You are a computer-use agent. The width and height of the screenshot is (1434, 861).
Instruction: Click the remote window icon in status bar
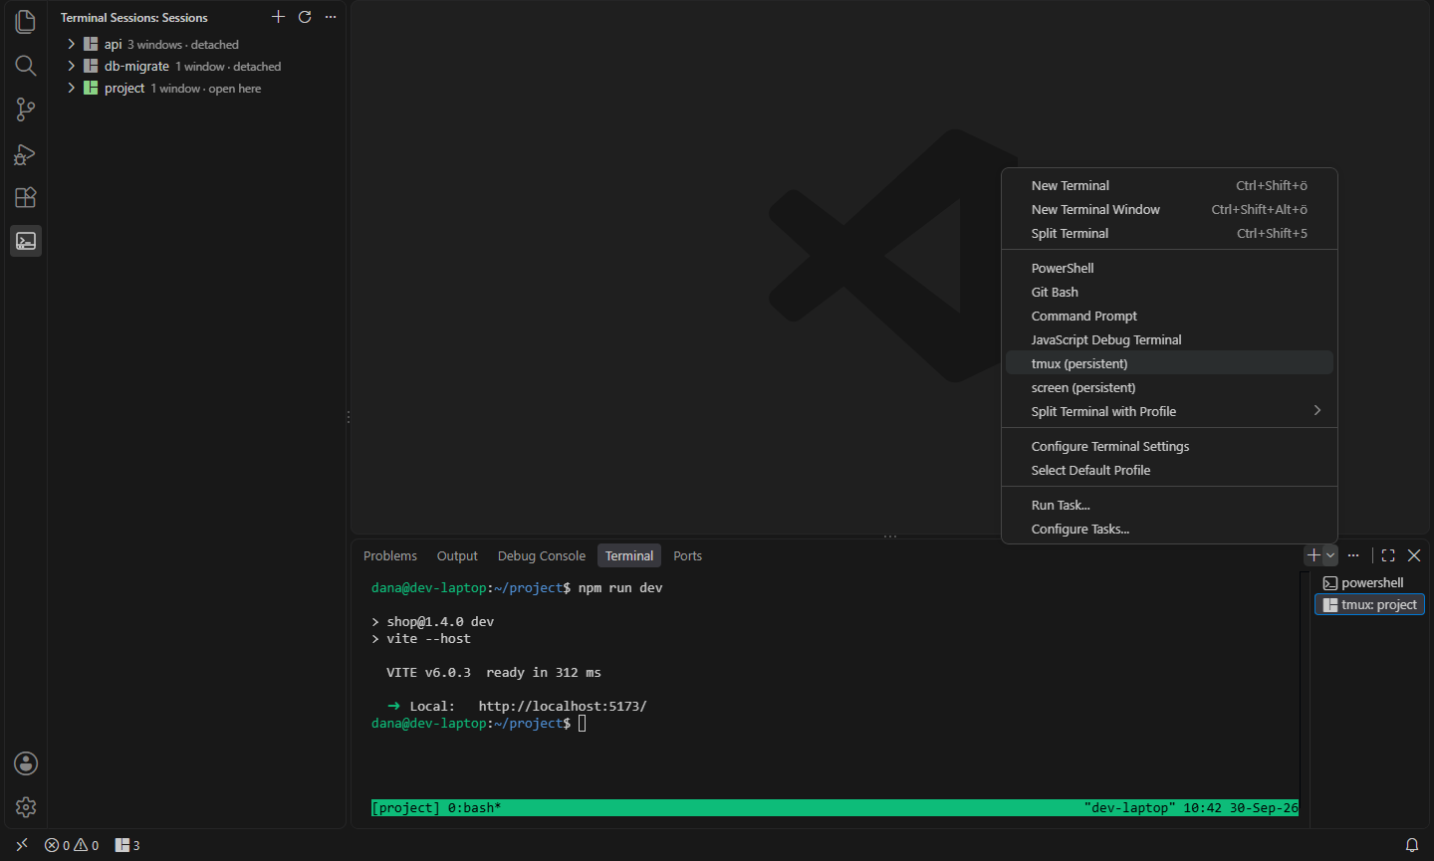(x=22, y=845)
